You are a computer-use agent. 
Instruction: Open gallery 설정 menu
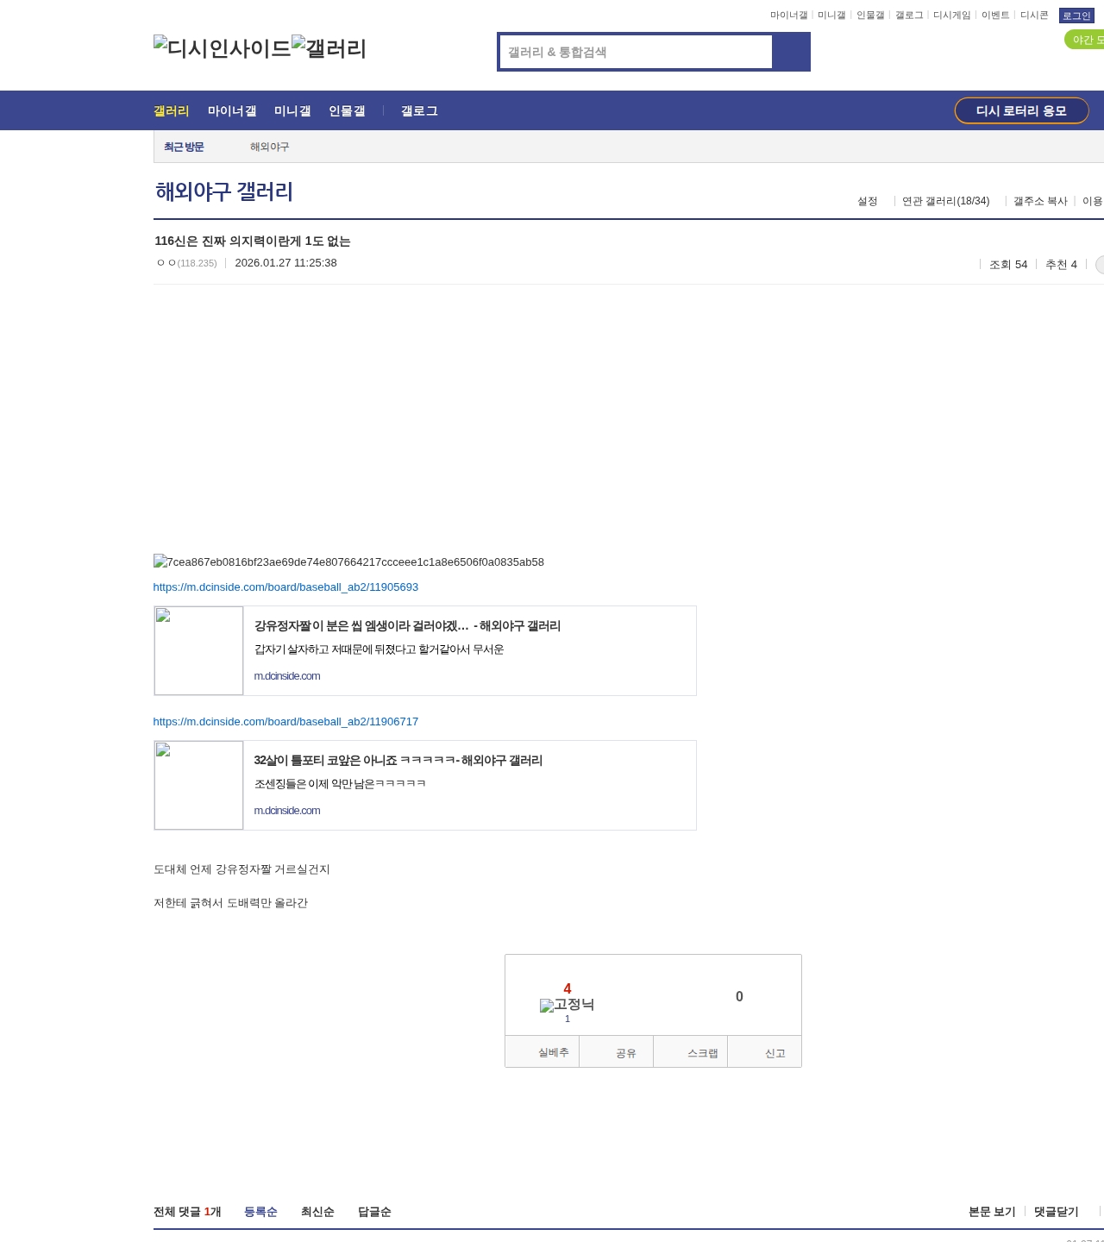coord(867,201)
